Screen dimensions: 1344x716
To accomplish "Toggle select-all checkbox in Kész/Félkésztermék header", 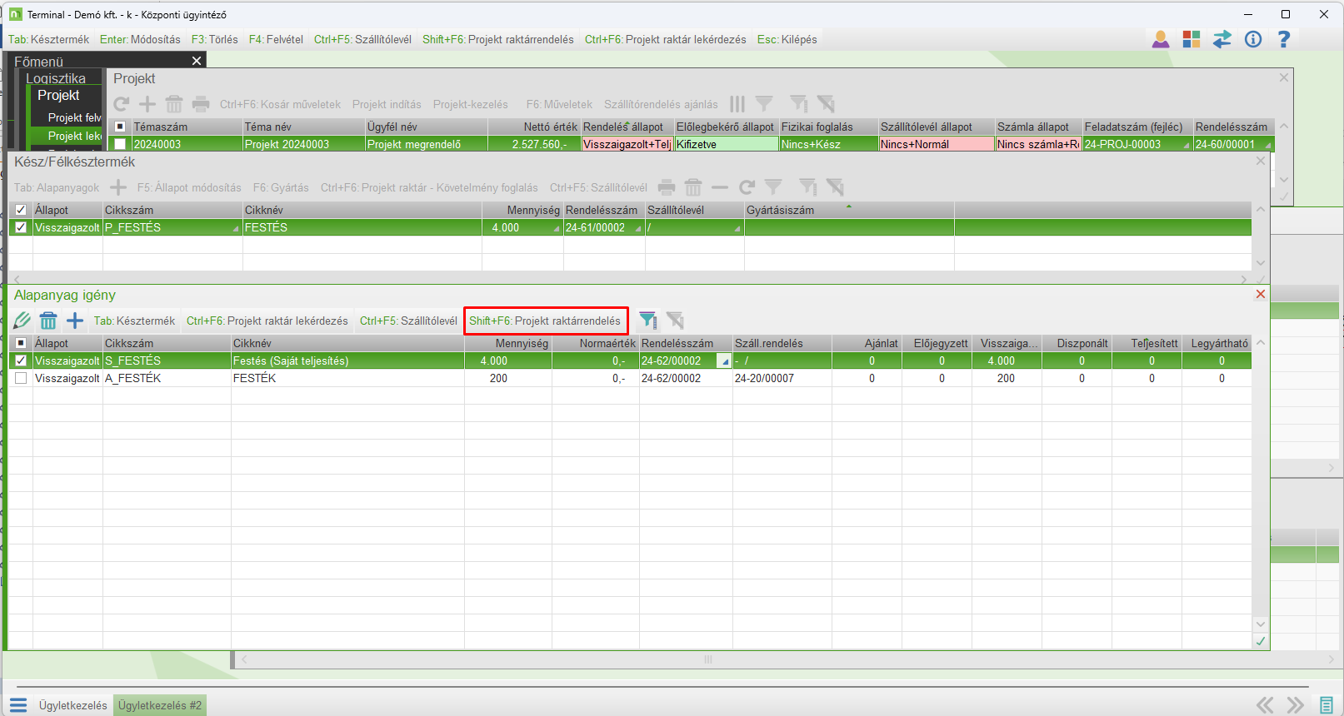I will click(21, 210).
